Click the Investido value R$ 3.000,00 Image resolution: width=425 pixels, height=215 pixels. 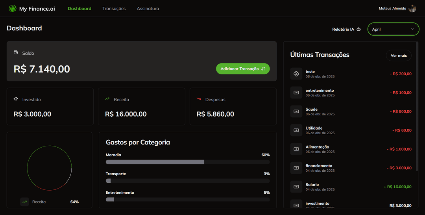32,114
